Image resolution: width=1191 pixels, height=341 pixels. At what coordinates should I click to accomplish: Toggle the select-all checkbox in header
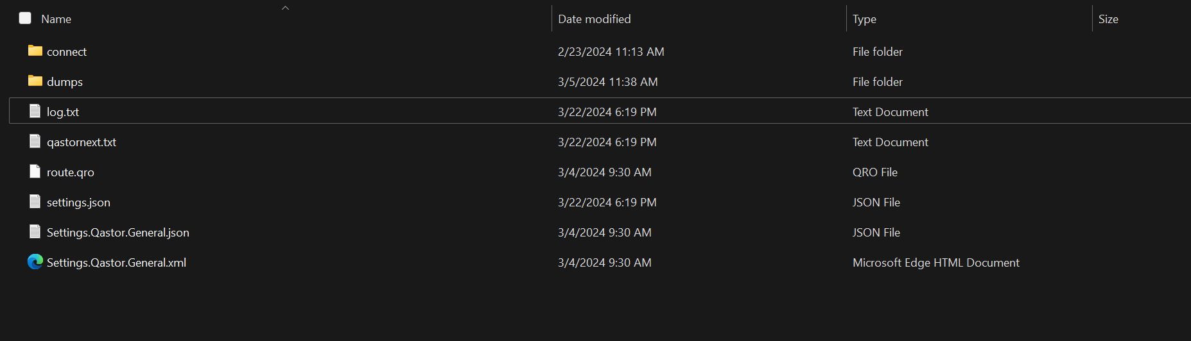pos(25,18)
